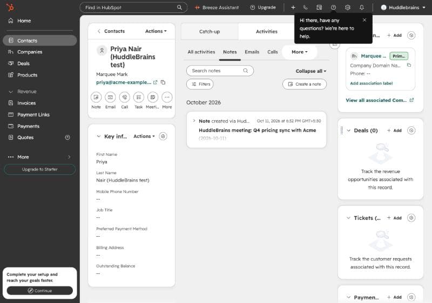Open Key information Actions dropdown
432x303 pixels.
coord(144,136)
